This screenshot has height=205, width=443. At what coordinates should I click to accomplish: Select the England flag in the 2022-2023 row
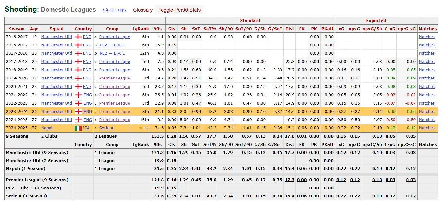[x=78, y=103]
